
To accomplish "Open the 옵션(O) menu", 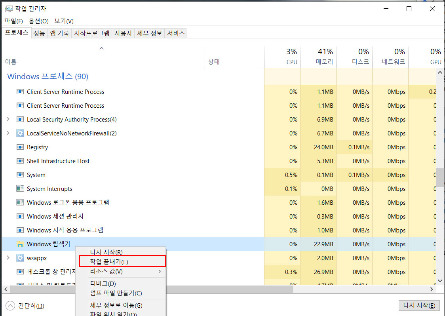I will pos(38,21).
